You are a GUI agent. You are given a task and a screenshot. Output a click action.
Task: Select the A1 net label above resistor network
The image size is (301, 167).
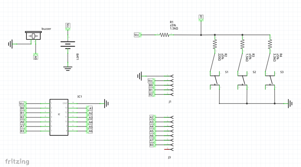[x=201, y=17]
